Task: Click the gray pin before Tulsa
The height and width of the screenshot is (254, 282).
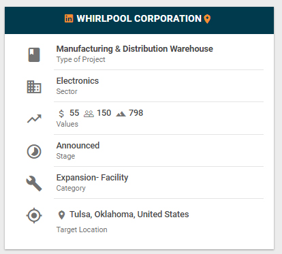Action: 61,215
